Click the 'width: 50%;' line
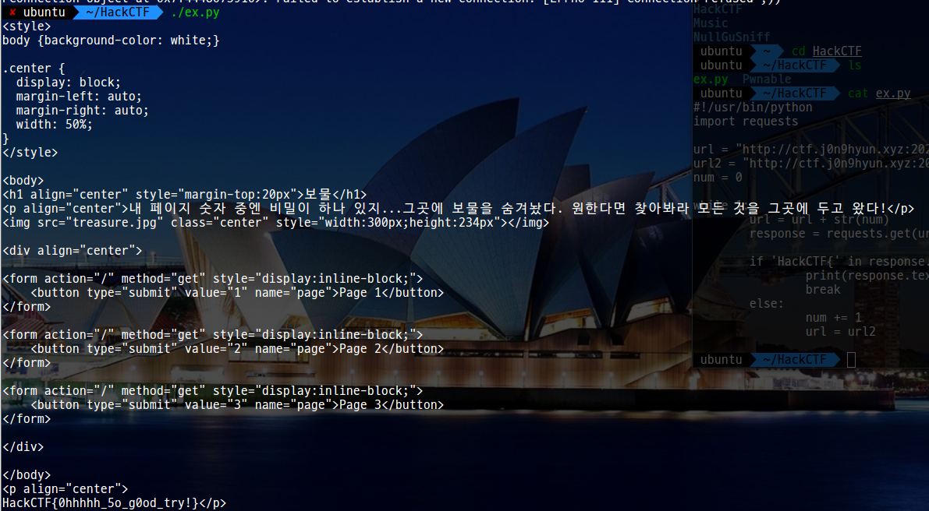The height and width of the screenshot is (511, 929). coord(55,125)
